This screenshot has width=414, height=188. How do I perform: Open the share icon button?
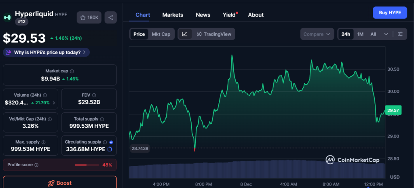(x=111, y=17)
